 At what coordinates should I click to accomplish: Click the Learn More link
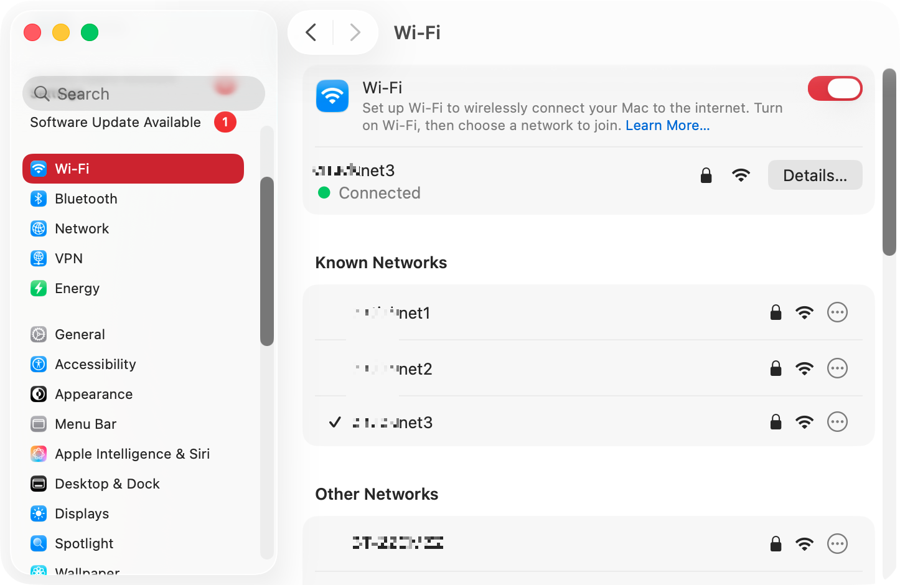pyautogui.click(x=667, y=125)
